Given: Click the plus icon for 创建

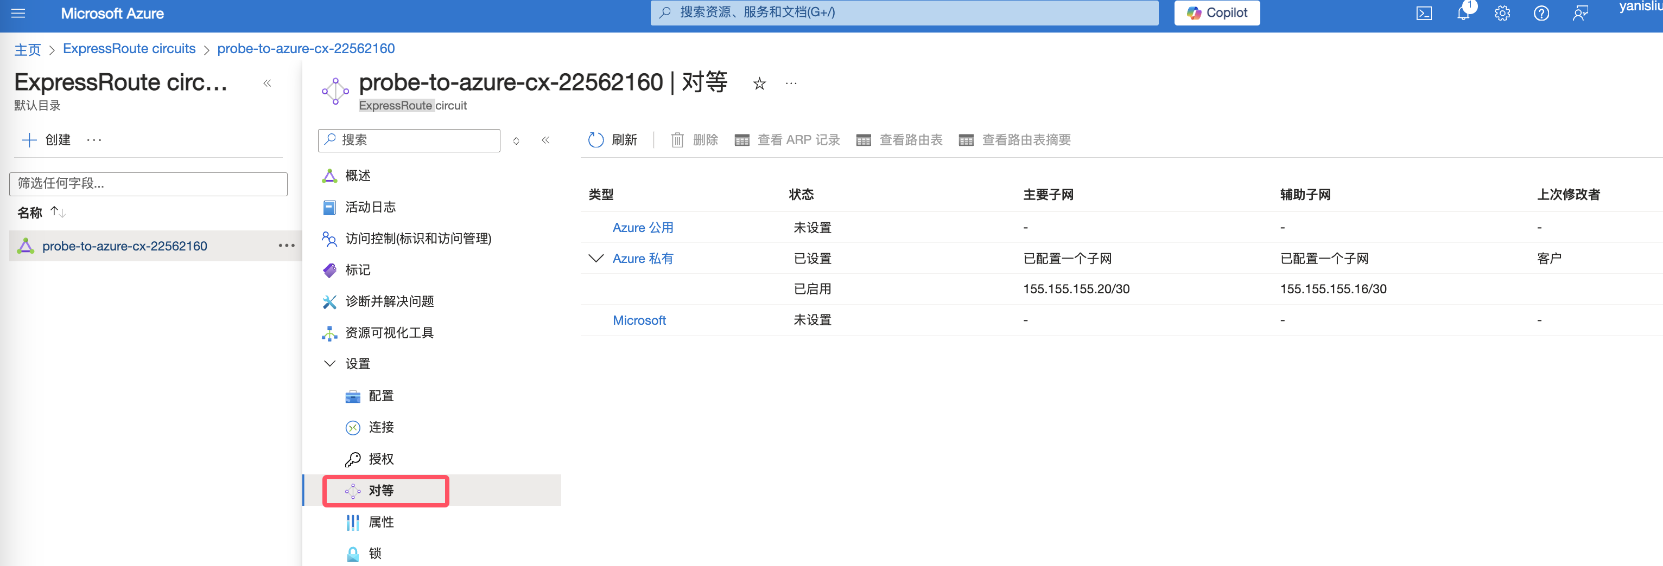Looking at the screenshot, I should point(29,140).
